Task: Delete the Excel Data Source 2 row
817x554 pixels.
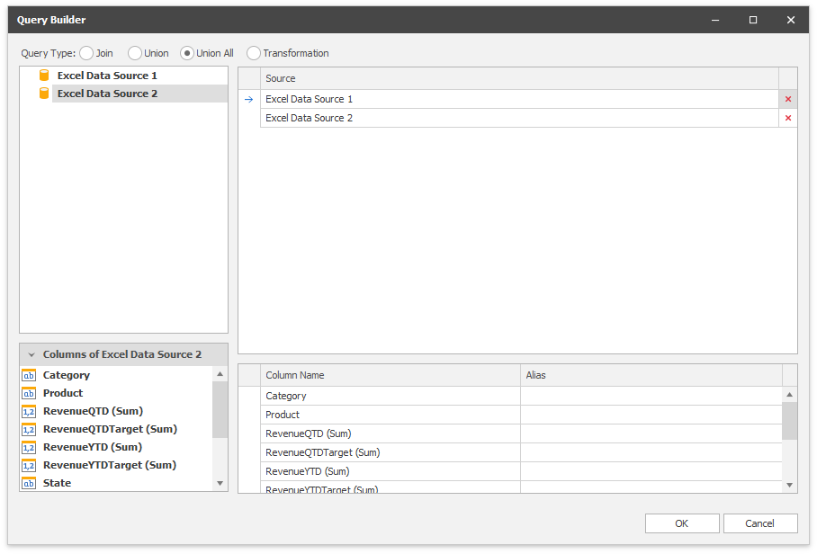Action: tap(788, 118)
